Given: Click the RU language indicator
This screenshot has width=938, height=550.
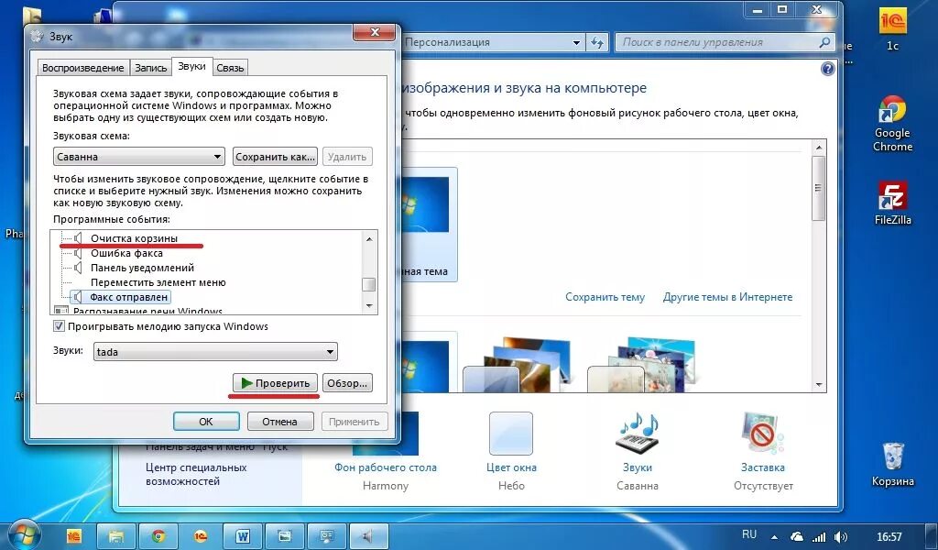Looking at the screenshot, I should (x=749, y=534).
